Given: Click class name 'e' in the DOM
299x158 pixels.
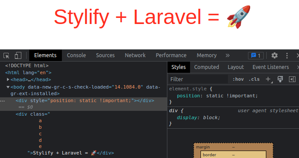Looking at the screenshot, I should (40, 147).
